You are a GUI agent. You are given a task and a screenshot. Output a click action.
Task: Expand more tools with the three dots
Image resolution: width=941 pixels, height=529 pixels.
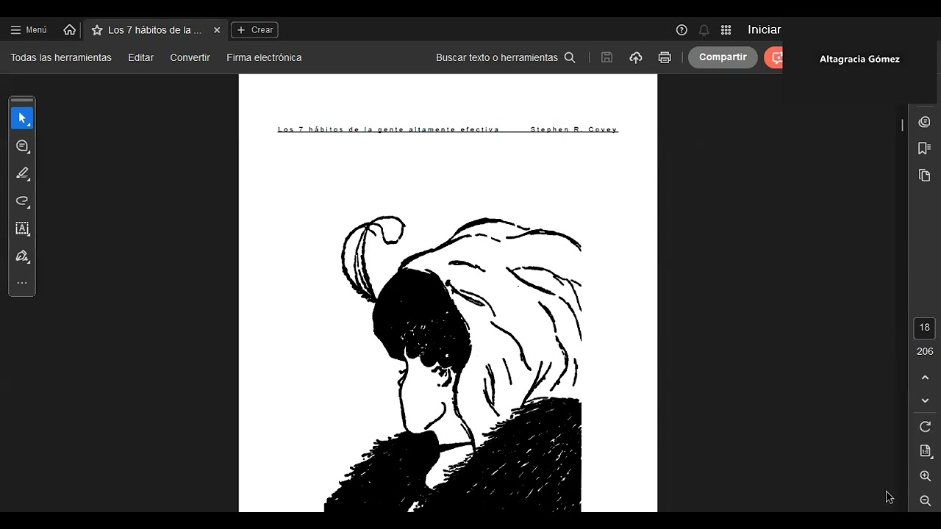pos(22,283)
